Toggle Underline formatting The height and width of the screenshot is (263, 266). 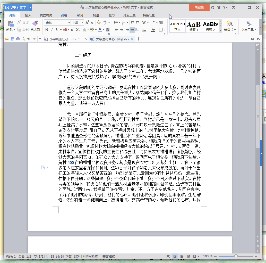[x=57, y=30]
